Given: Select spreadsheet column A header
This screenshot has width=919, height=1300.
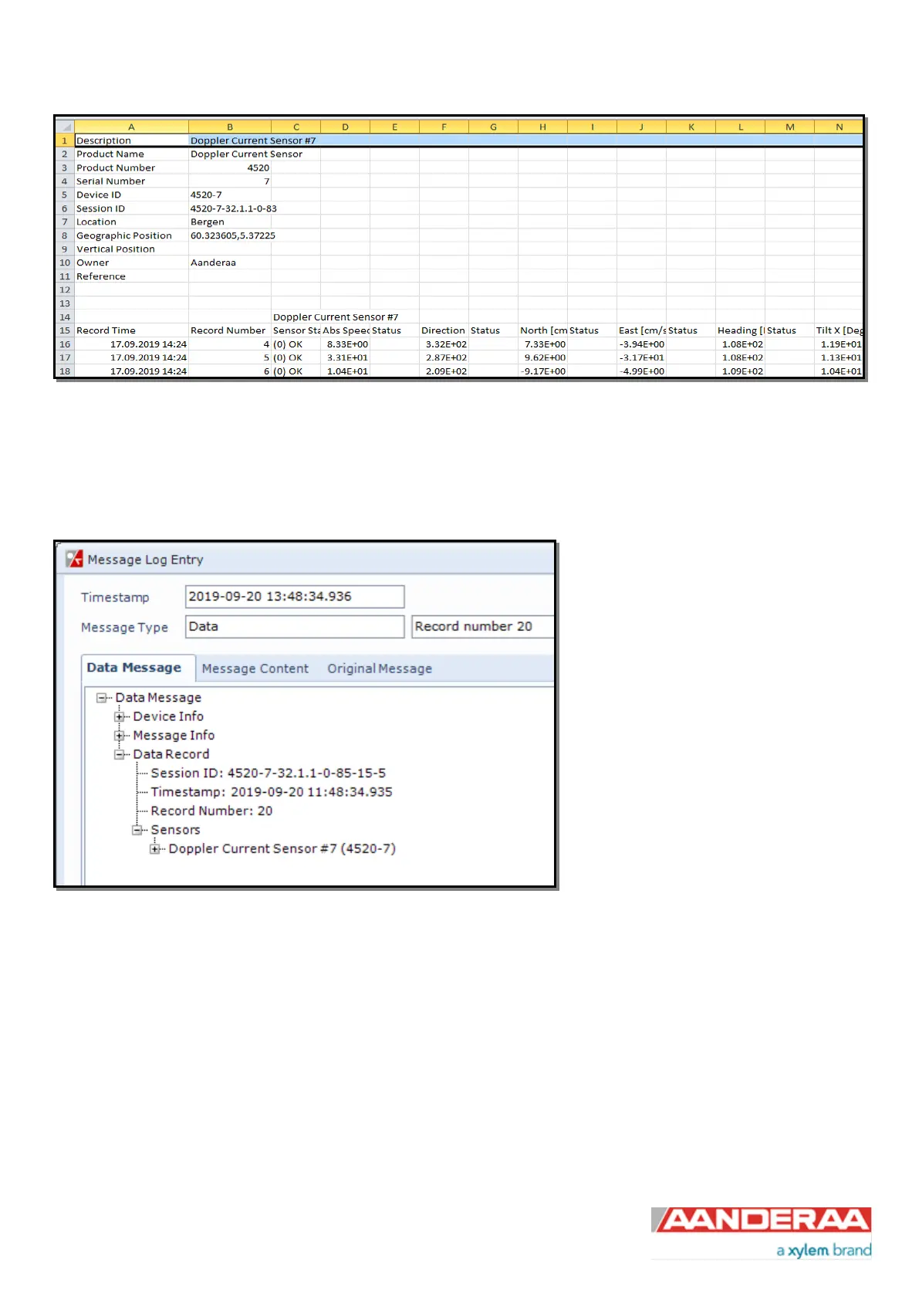Looking at the screenshot, I should click(x=131, y=127).
